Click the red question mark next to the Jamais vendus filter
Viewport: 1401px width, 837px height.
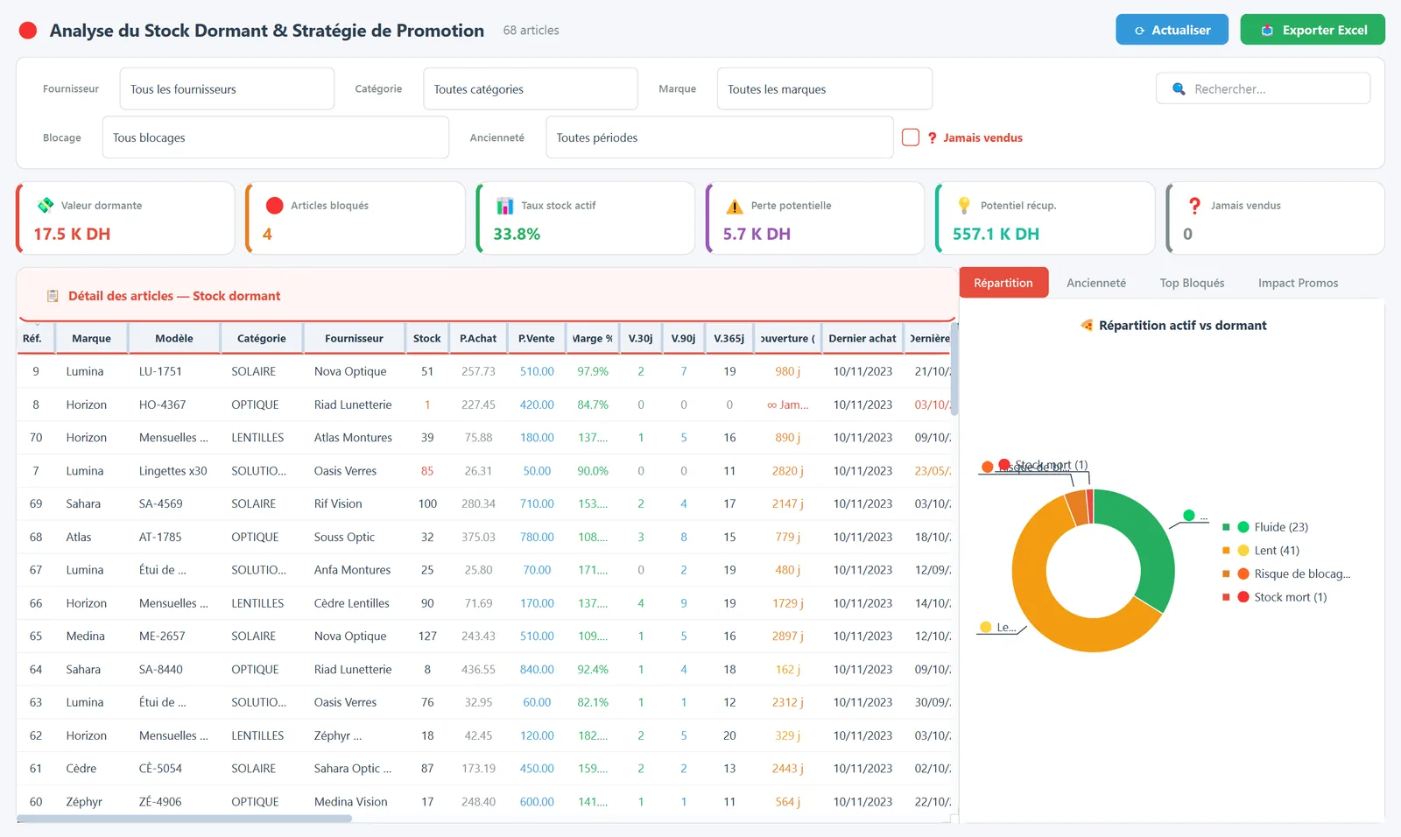point(932,137)
